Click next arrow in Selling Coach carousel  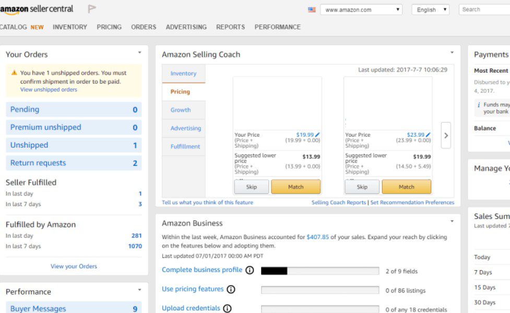pos(446,136)
